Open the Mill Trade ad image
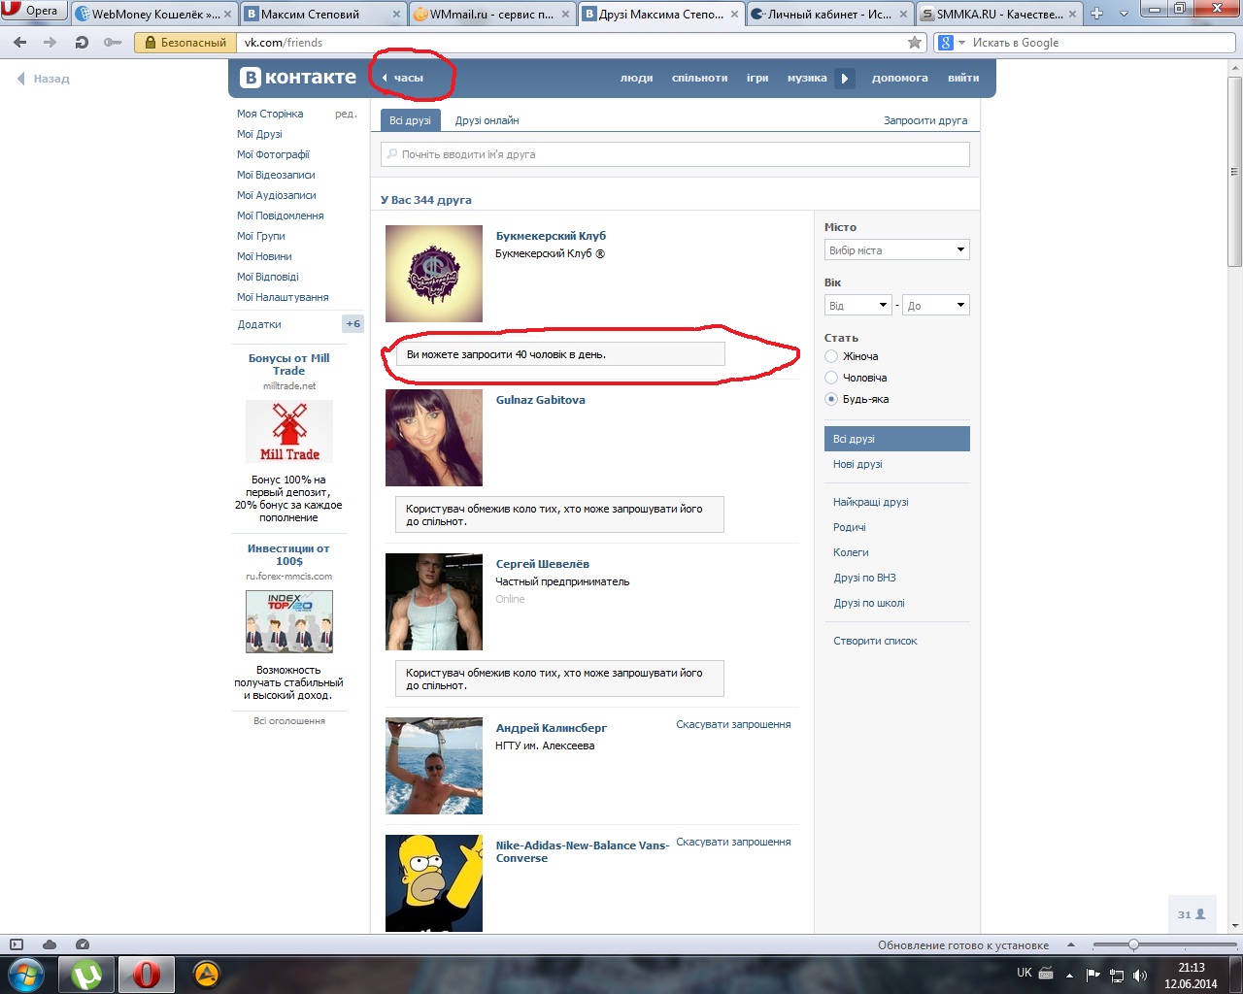The image size is (1243, 994). (289, 431)
